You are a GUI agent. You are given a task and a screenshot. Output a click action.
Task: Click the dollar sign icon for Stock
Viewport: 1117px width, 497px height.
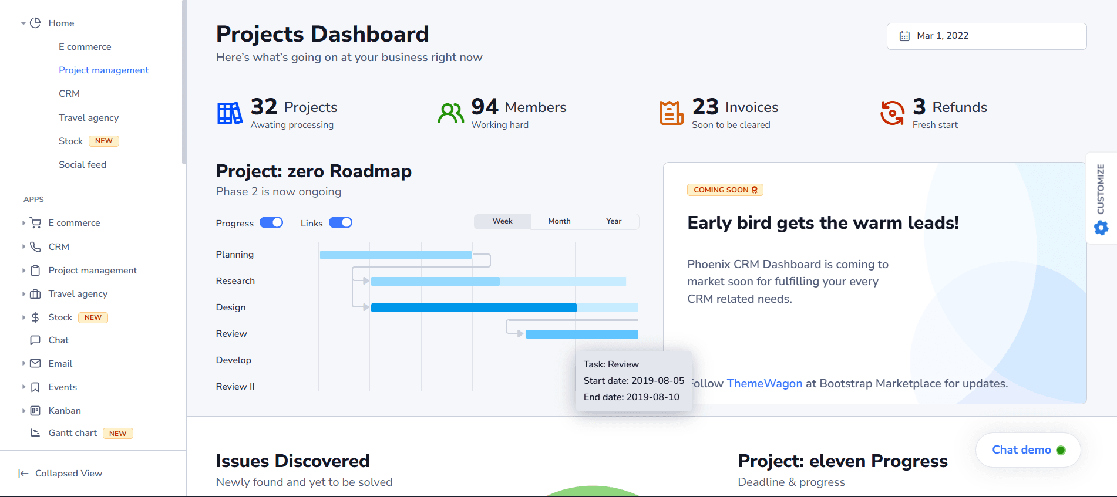point(35,317)
